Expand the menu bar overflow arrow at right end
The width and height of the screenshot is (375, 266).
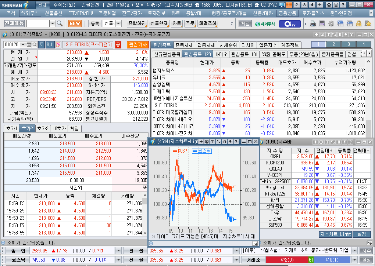tap(371, 13)
